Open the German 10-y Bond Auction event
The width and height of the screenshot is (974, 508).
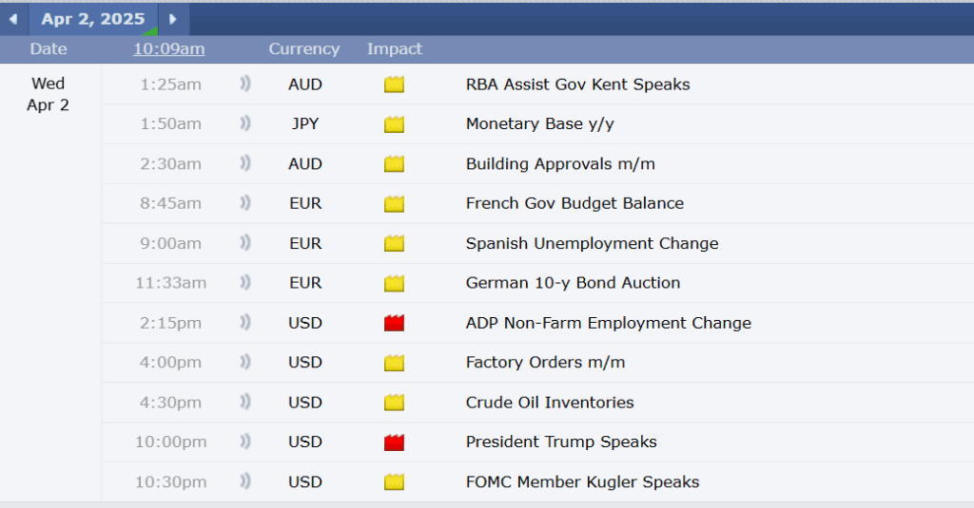click(x=573, y=283)
